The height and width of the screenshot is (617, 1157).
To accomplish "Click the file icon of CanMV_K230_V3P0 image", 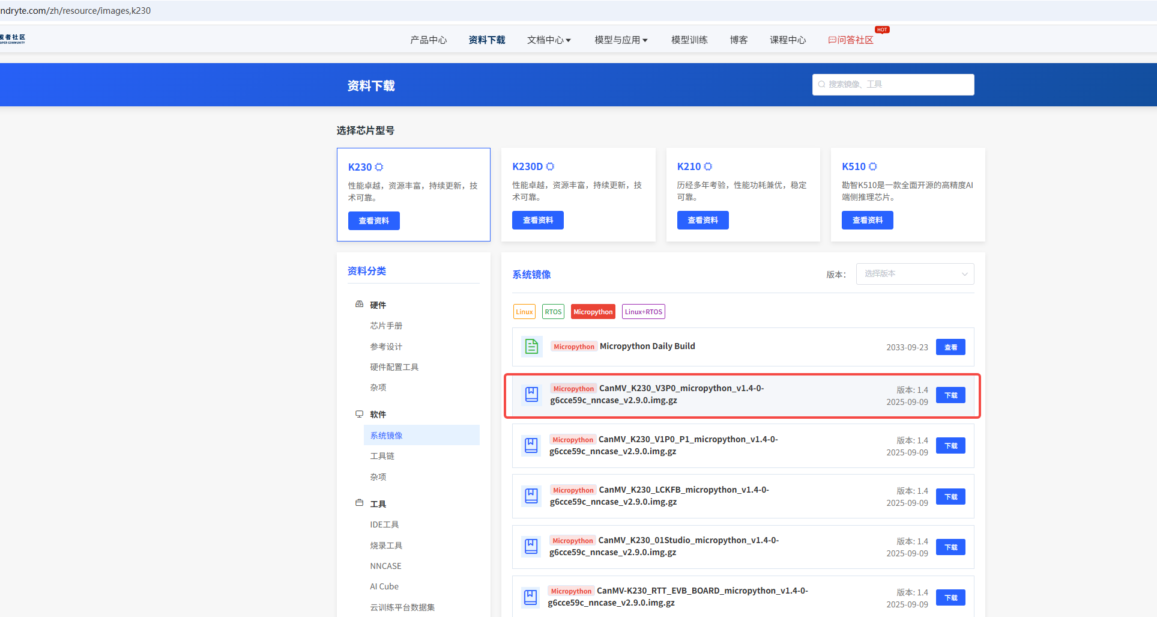I will point(531,395).
